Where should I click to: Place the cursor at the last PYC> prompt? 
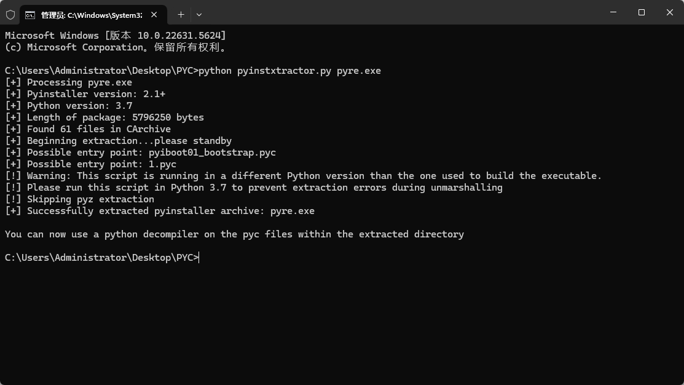pos(199,258)
